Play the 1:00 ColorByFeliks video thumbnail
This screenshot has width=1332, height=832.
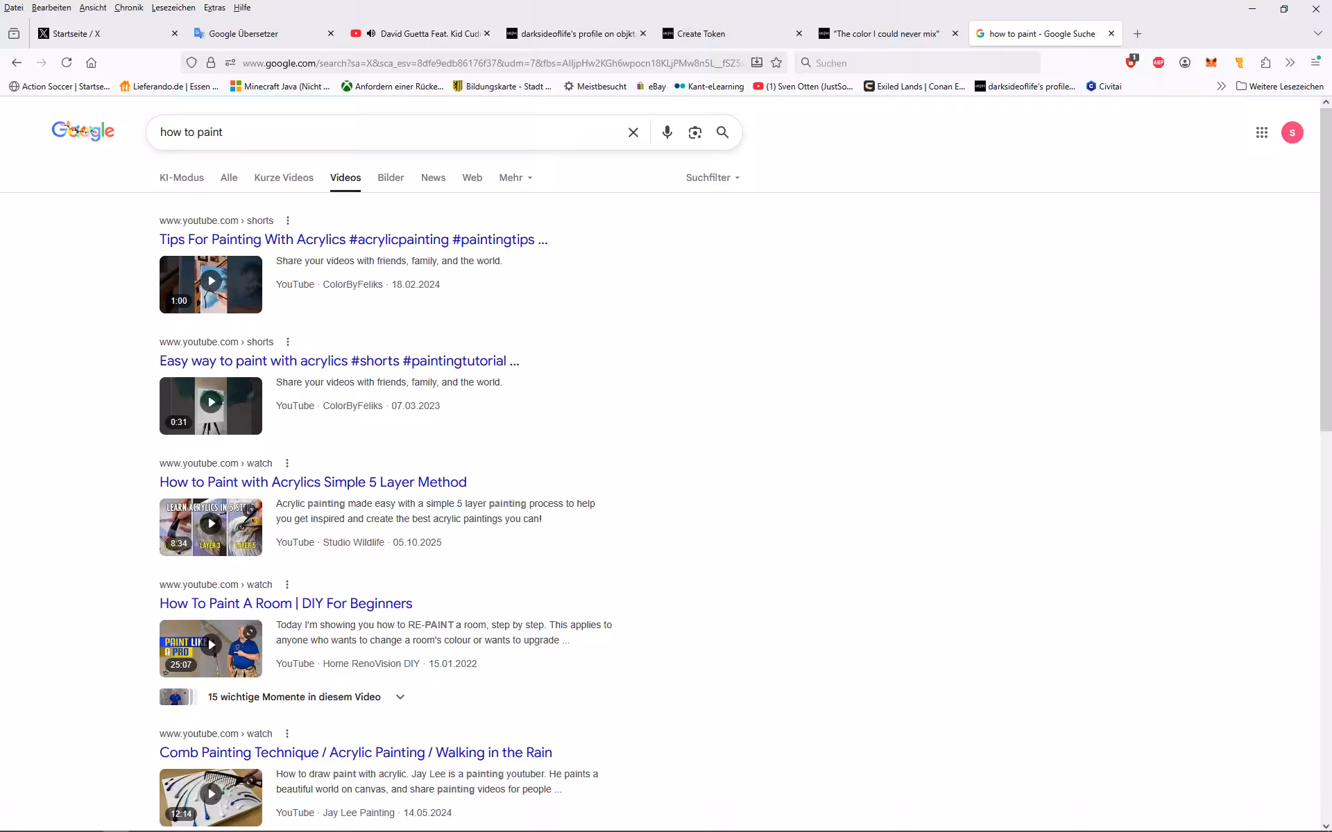[x=211, y=284]
